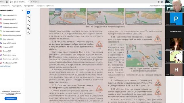Click the Найти текст search field

(157, 6)
